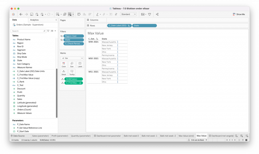The image size is (259, 154).
Task: Open Presentation Mode from the toolbar
Action: 149,14
